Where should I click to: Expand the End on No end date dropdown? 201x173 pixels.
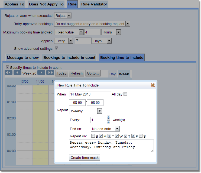click(x=105, y=129)
